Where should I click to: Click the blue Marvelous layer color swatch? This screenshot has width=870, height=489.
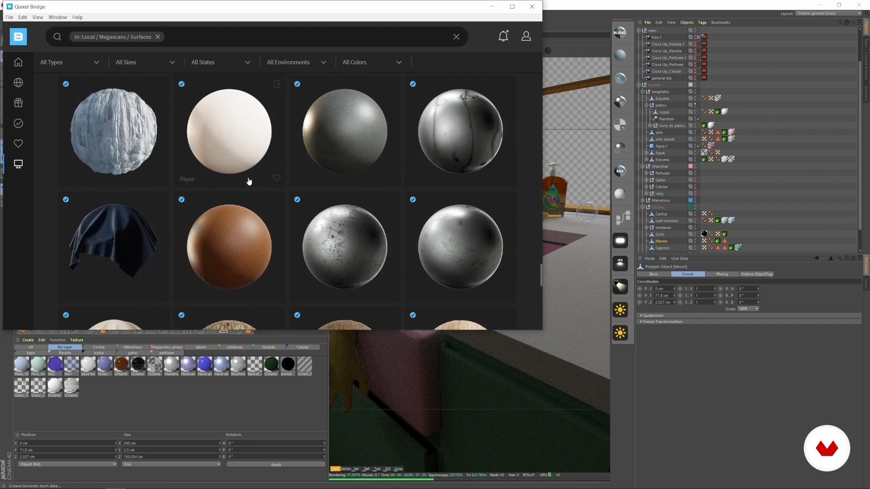[691, 200]
